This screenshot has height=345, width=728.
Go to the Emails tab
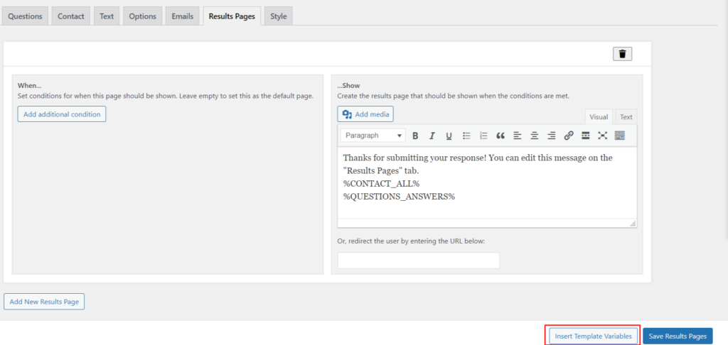click(183, 16)
